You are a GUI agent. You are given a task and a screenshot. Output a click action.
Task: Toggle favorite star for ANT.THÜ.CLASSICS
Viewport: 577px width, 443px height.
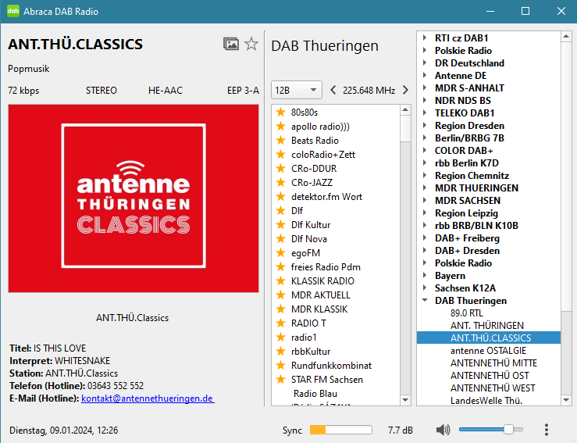pyautogui.click(x=251, y=44)
